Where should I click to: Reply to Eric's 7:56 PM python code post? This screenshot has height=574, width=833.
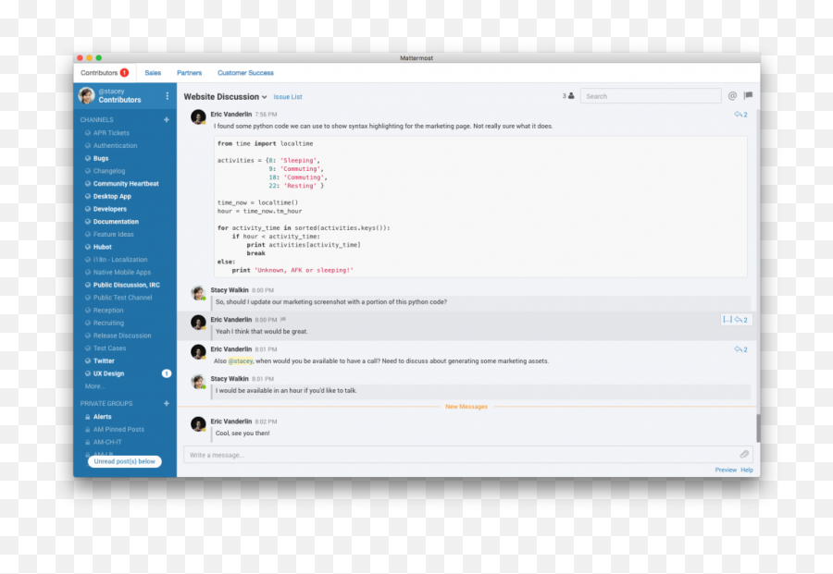point(740,115)
